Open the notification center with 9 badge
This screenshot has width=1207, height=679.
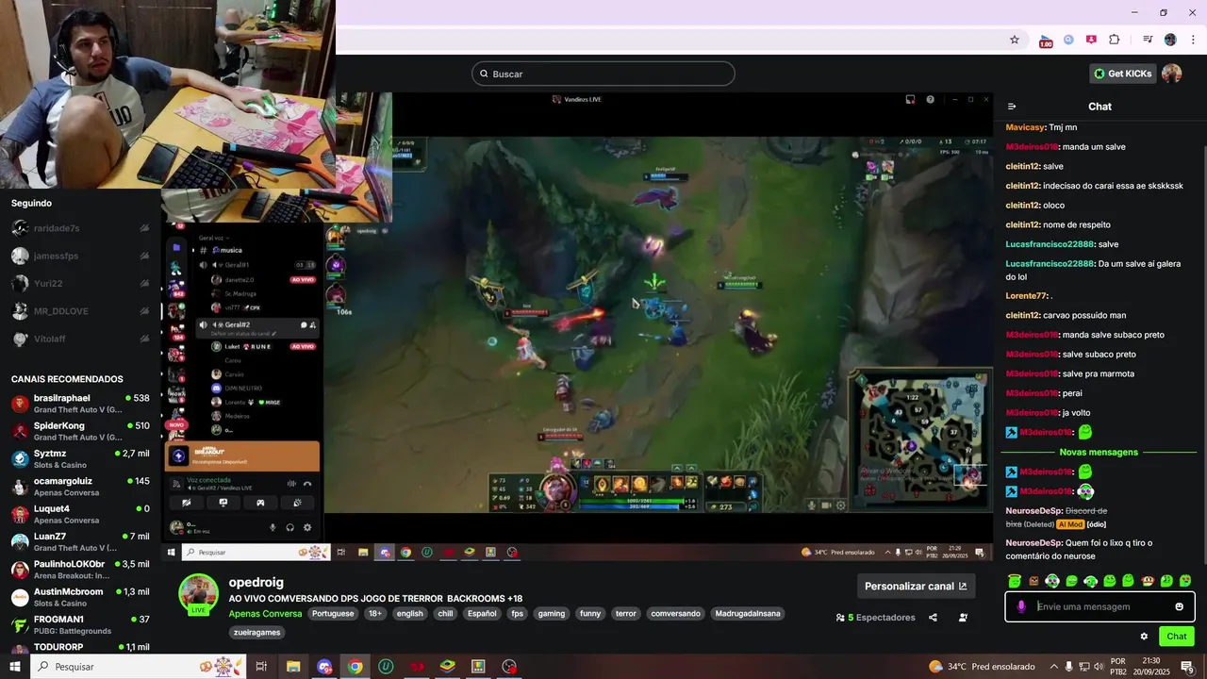(1186, 667)
